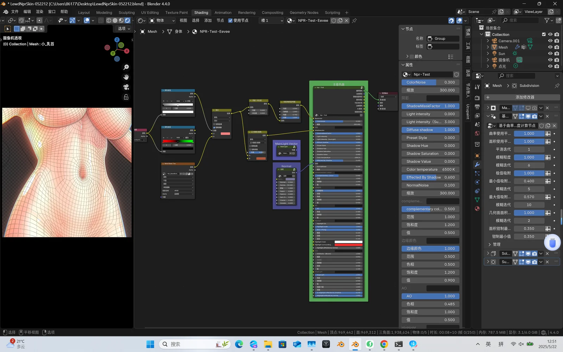Open the 节点 menu in shader editor
Image resolution: width=563 pixels, height=352 pixels.
(x=221, y=20)
